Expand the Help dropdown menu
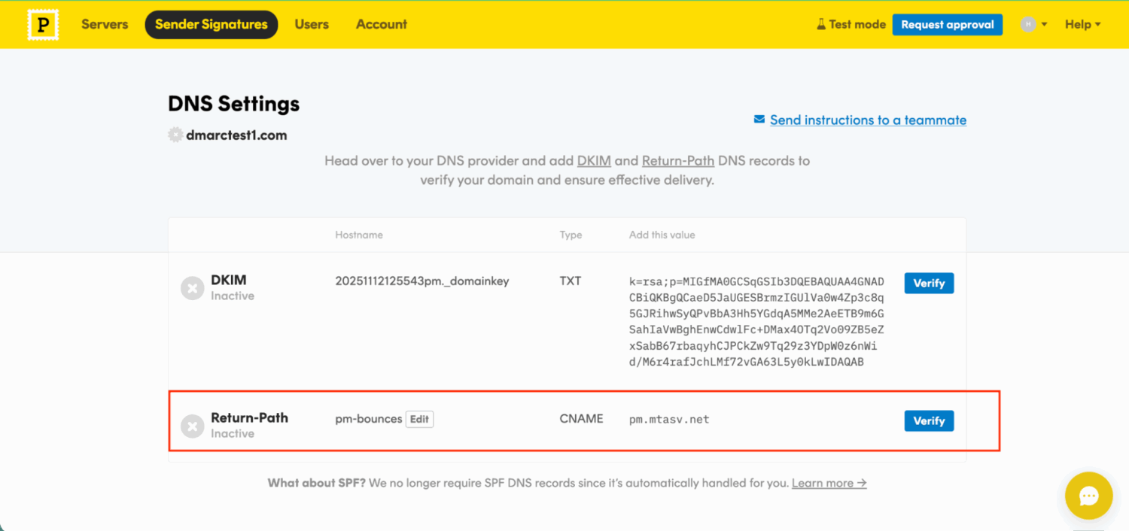The width and height of the screenshot is (1129, 531). (x=1082, y=25)
